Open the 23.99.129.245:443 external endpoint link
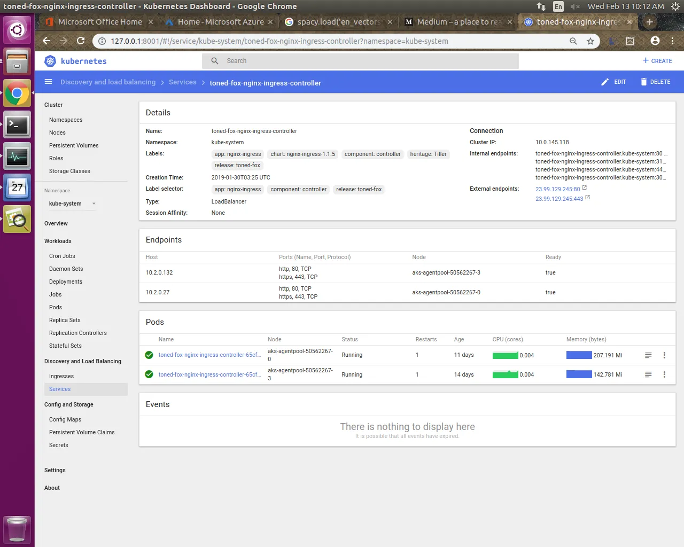 tap(559, 199)
